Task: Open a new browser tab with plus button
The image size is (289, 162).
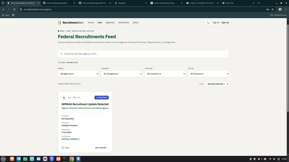Action: (x=259, y=3)
